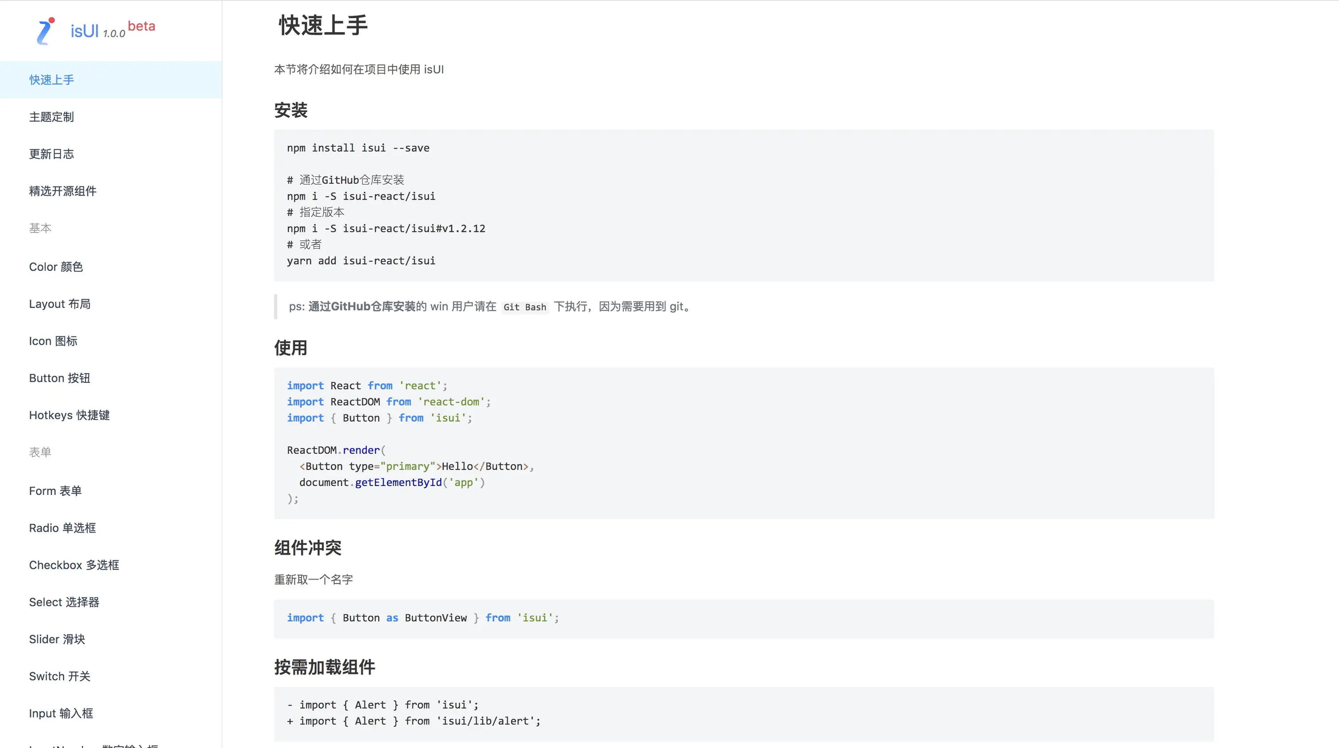This screenshot has width=1339, height=748.
Task: Click the isUI title text link
Action: (84, 31)
